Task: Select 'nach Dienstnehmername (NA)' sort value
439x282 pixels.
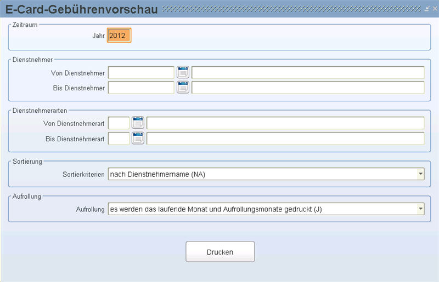Action: [x=157, y=174]
